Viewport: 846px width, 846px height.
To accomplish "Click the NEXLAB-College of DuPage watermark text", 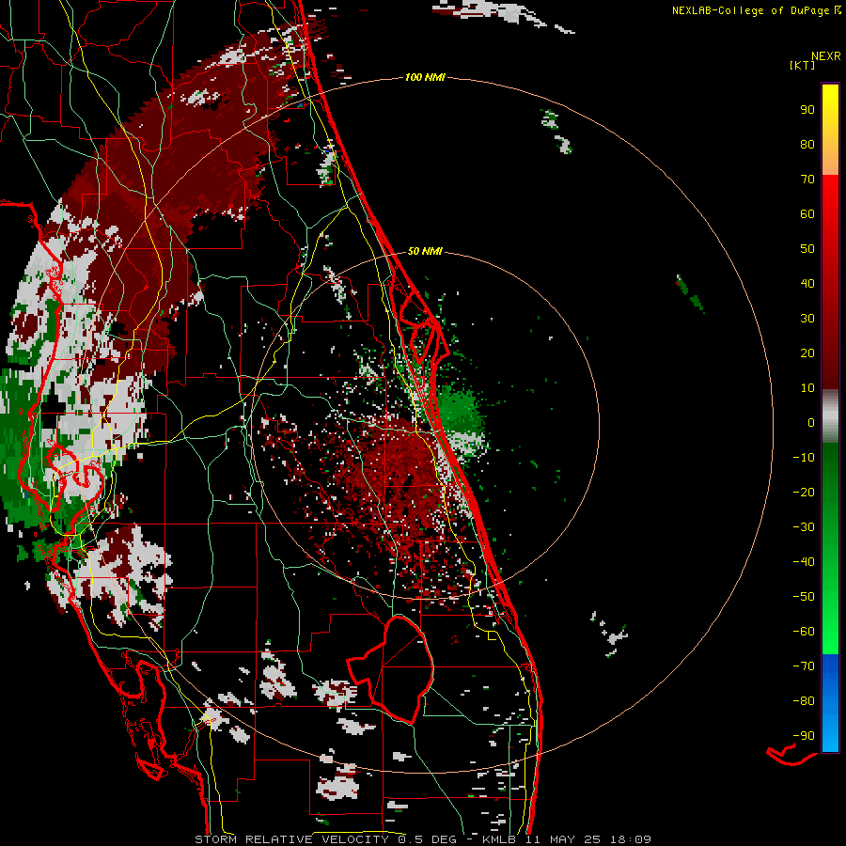I will pos(756,10).
